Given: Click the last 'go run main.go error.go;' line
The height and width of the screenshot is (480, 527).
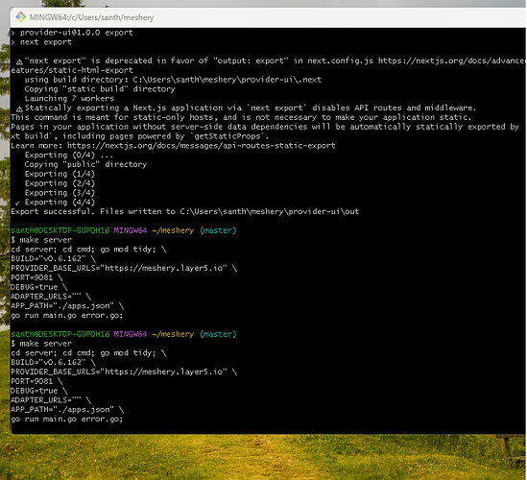Looking at the screenshot, I should coord(67,419).
